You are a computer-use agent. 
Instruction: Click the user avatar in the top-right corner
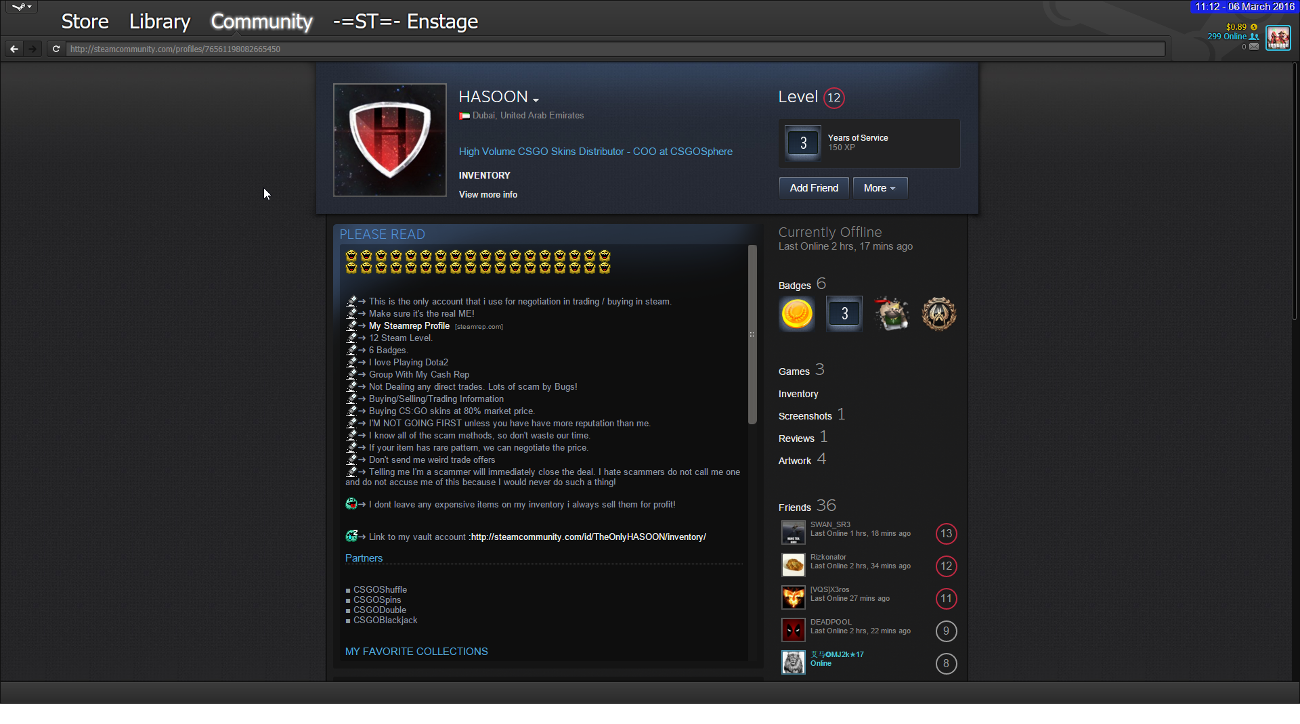1278,38
